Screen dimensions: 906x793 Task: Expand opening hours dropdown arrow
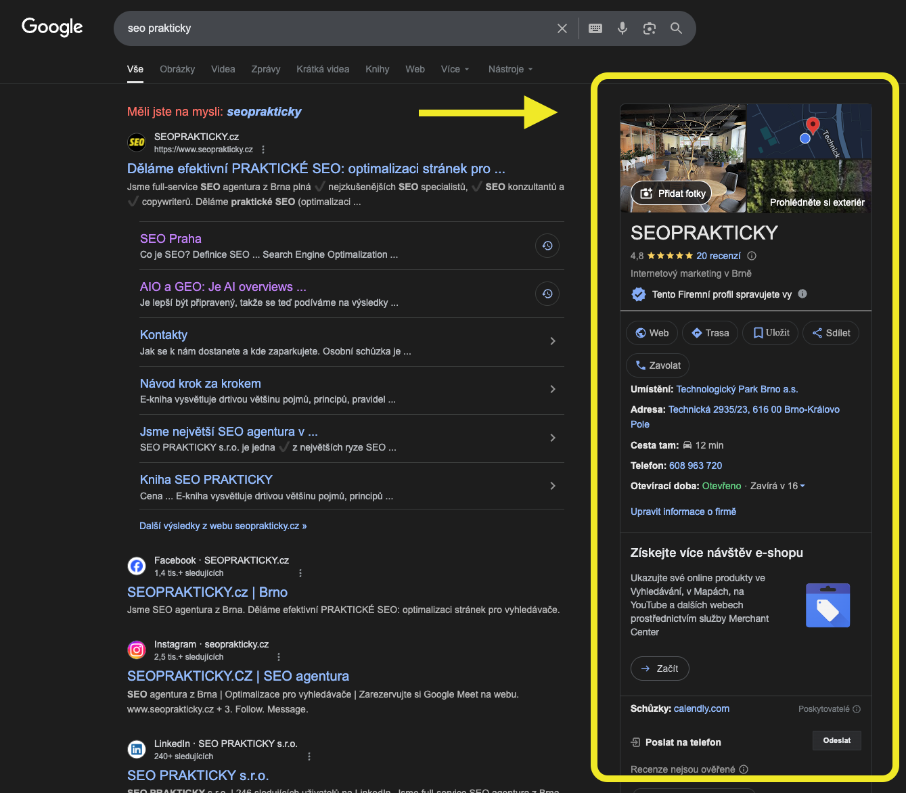802,486
